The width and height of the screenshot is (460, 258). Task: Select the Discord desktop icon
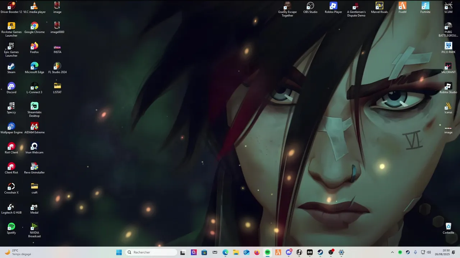[11, 88]
